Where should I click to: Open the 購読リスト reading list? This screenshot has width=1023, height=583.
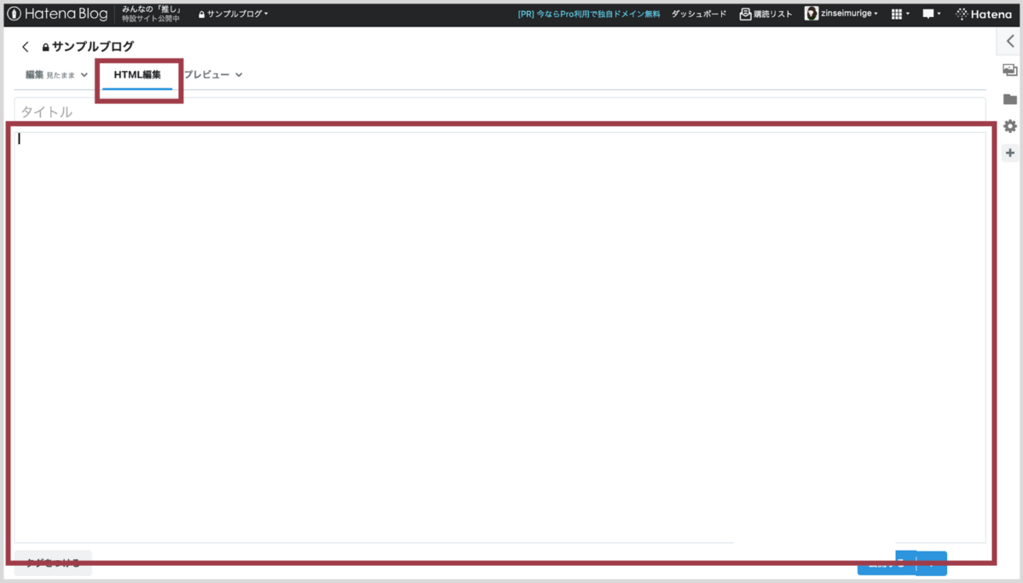766,14
